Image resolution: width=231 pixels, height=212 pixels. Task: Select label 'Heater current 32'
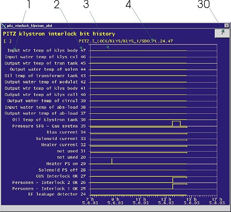tap(64, 145)
